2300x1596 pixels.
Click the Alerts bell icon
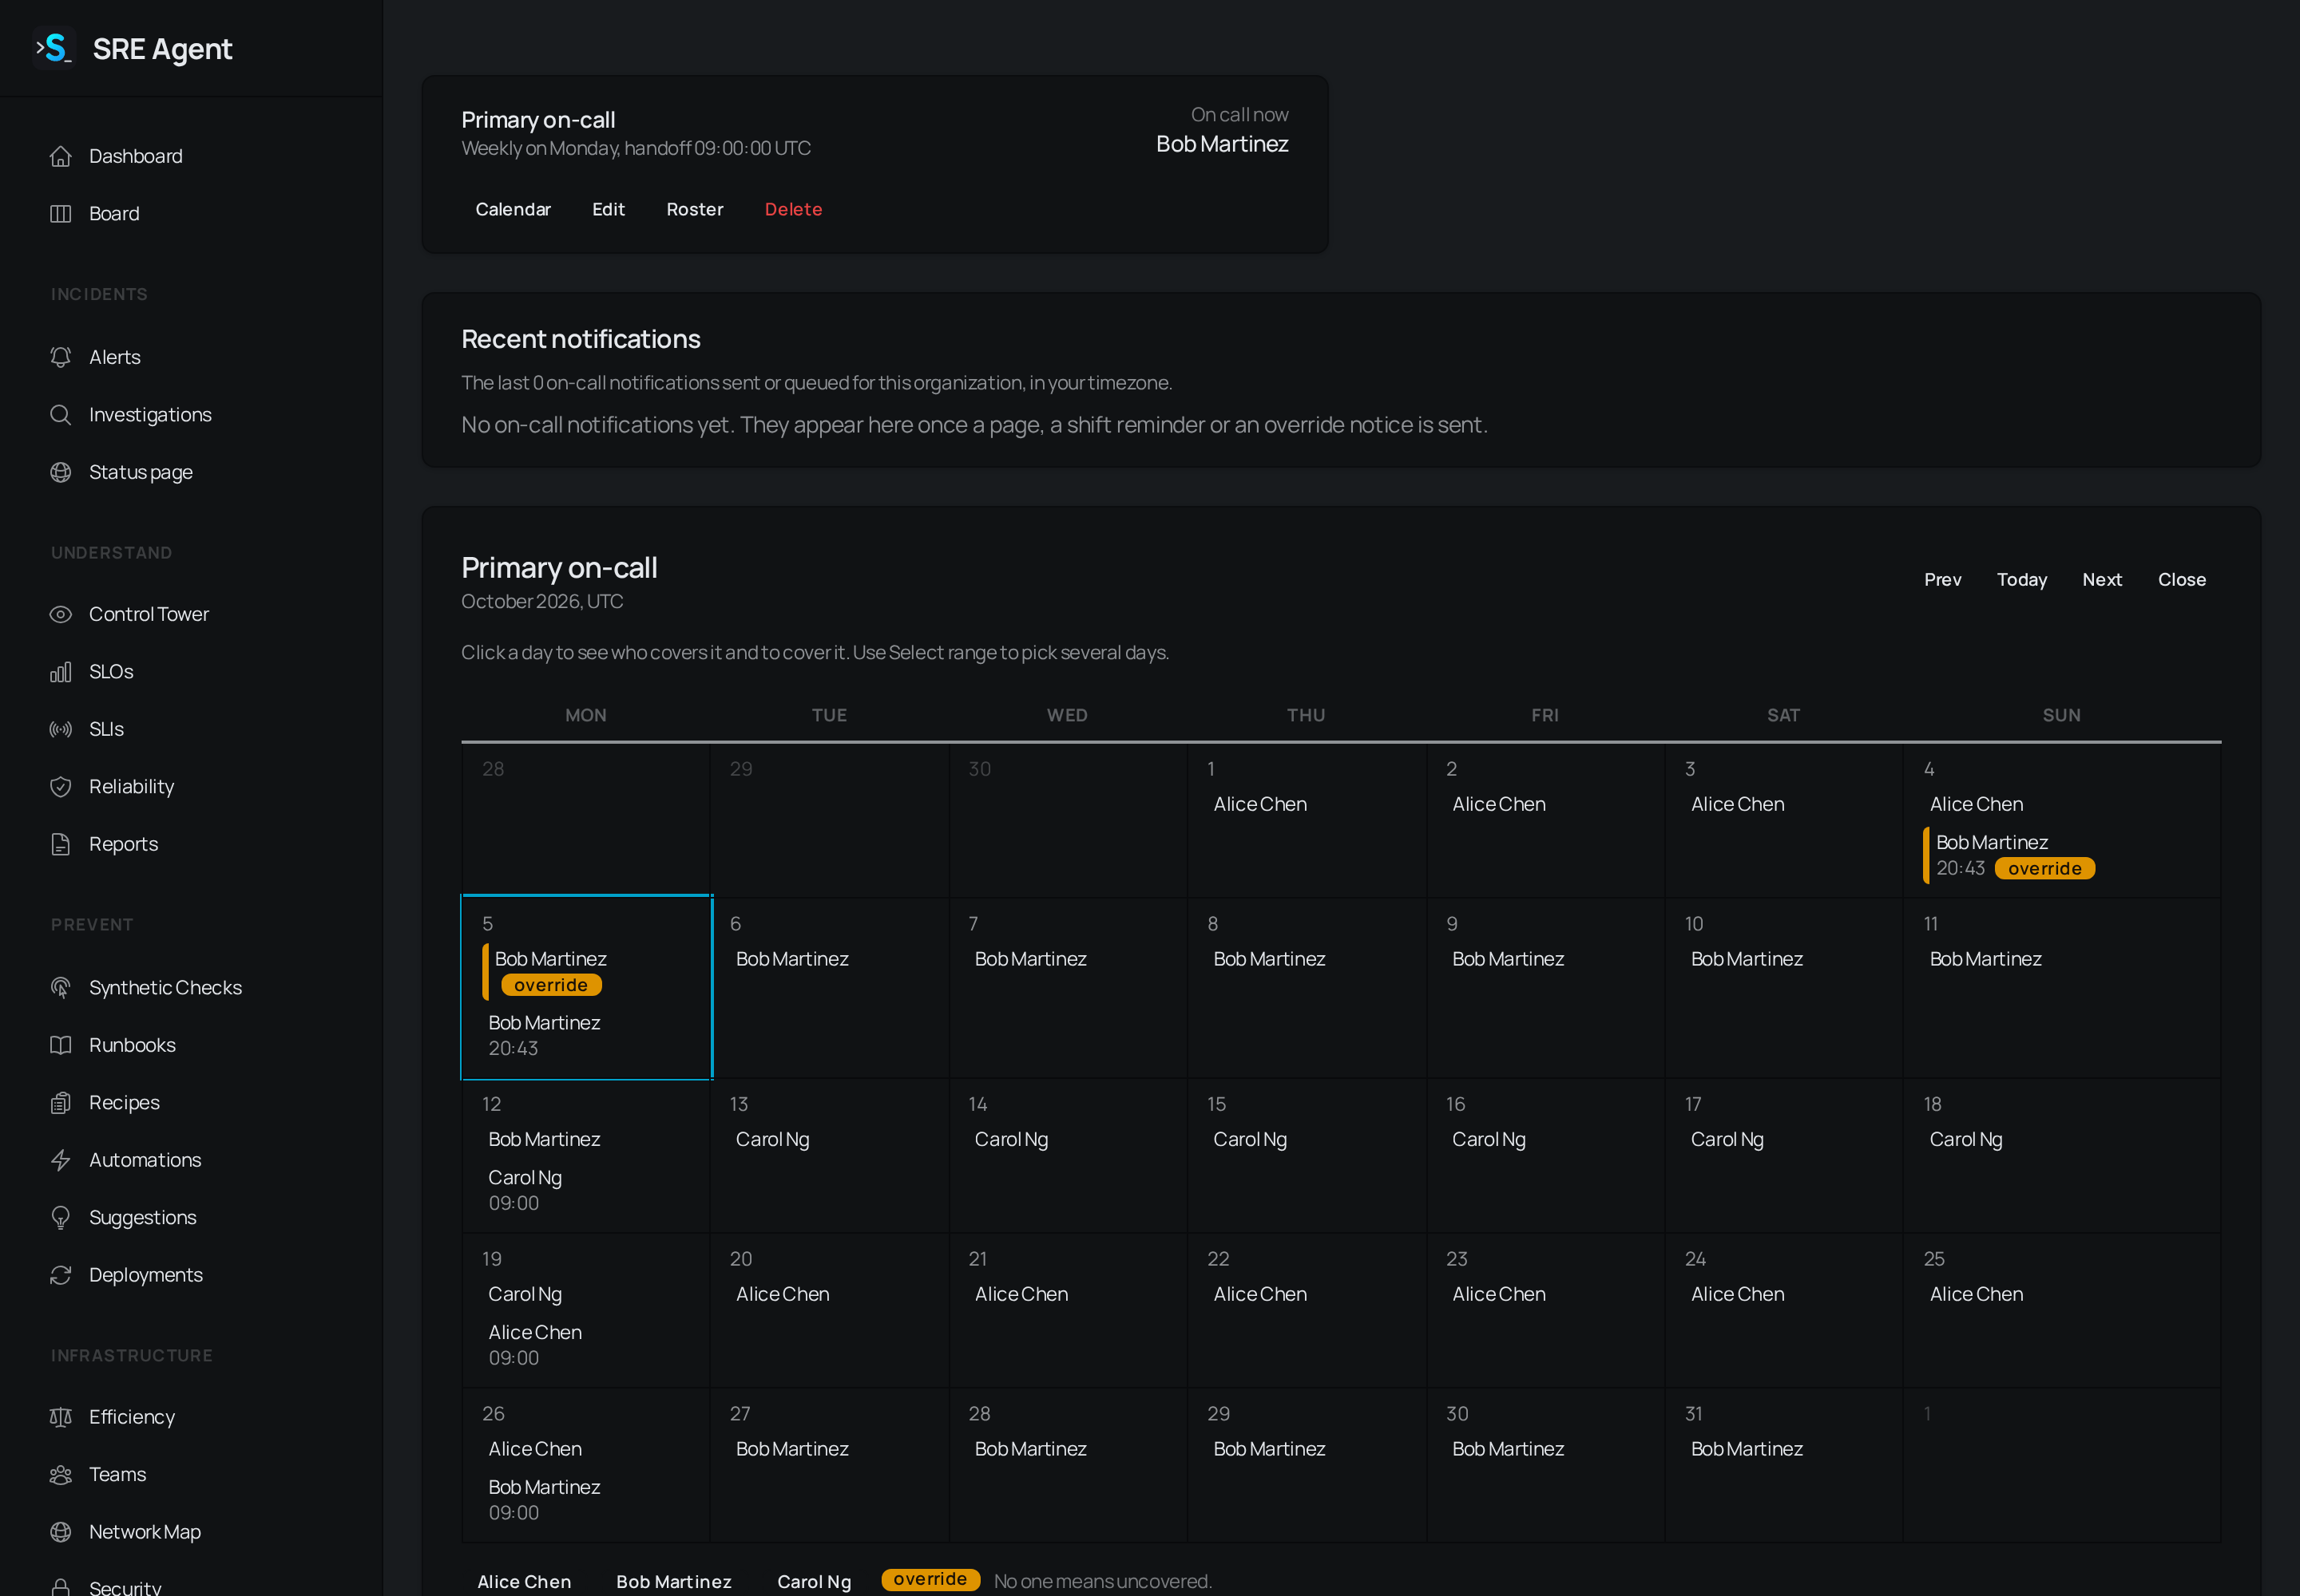[x=61, y=357]
